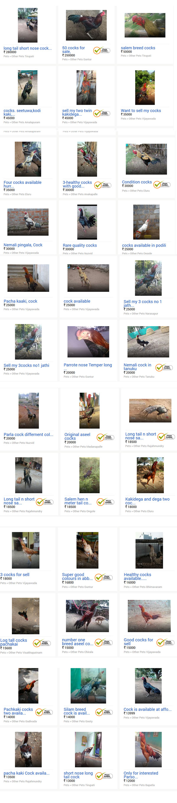
Task: View thumbnail for '3 cocks for sell' ad
Action: coord(26,550)
